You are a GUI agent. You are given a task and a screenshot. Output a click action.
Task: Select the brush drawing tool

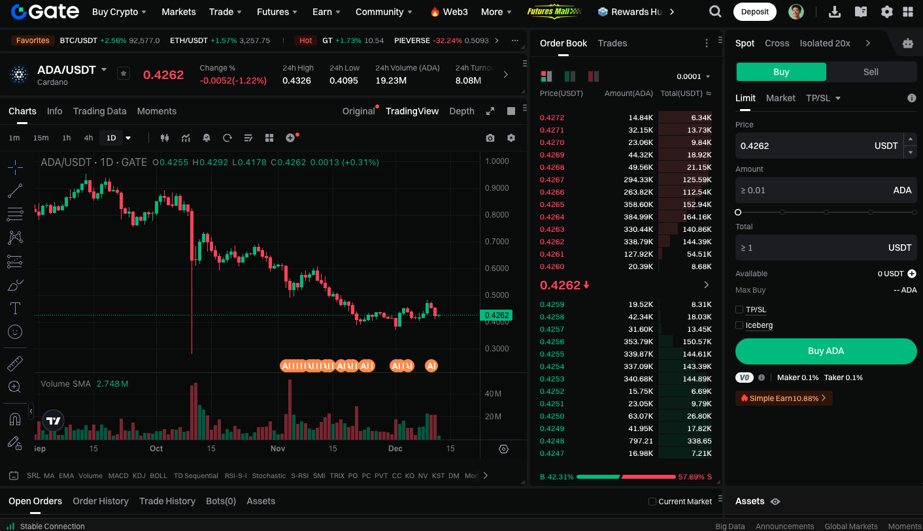tap(15, 285)
